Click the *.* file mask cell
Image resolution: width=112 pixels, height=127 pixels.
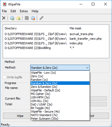72,48
